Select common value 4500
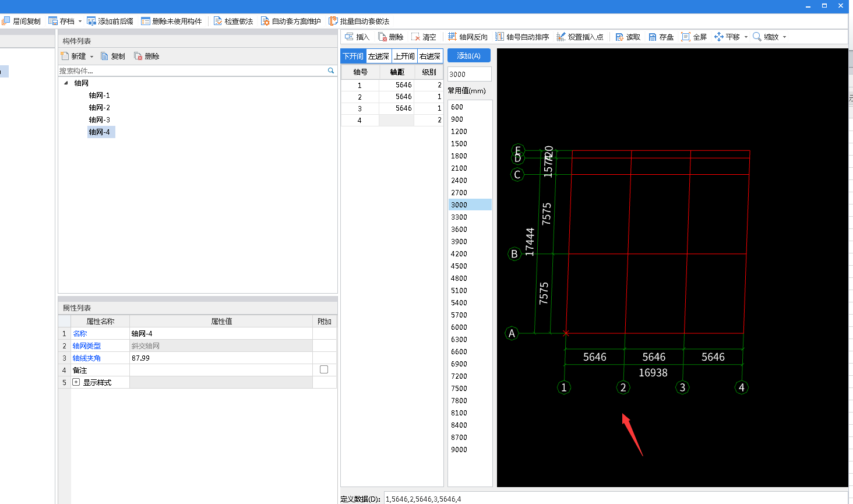The image size is (853, 504). point(470,266)
